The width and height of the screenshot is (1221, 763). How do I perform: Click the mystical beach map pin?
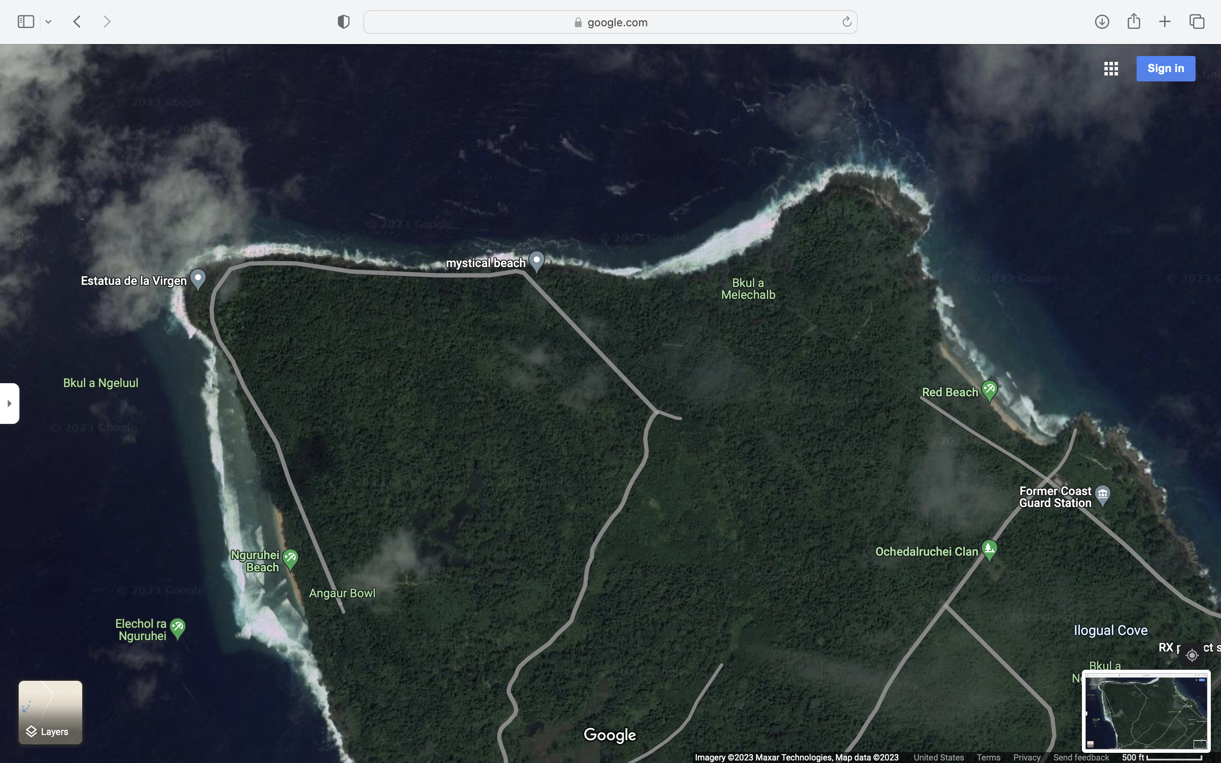[536, 261]
